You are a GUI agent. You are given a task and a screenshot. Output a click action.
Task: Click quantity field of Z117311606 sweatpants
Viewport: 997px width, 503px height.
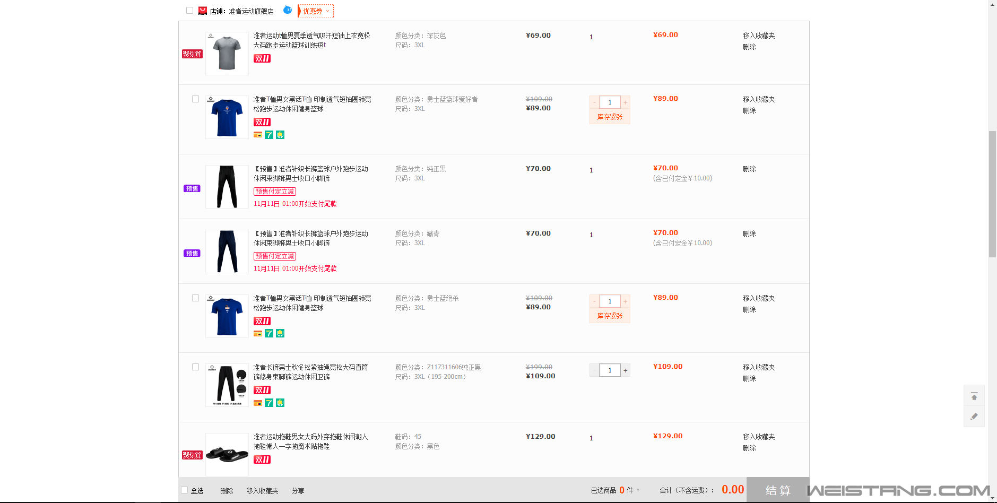tap(610, 370)
